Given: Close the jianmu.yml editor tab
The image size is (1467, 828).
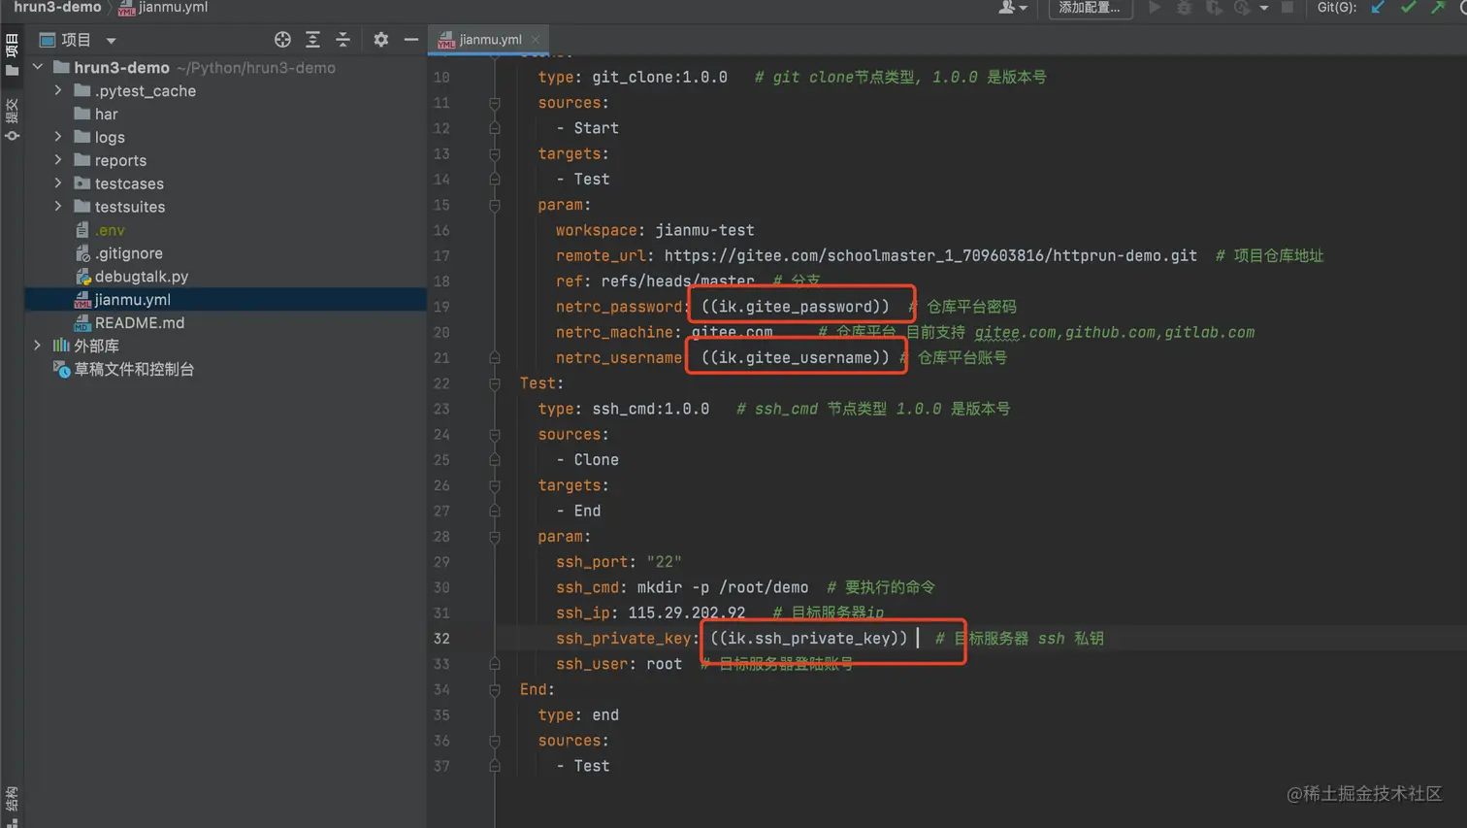Looking at the screenshot, I should pyautogui.click(x=535, y=40).
